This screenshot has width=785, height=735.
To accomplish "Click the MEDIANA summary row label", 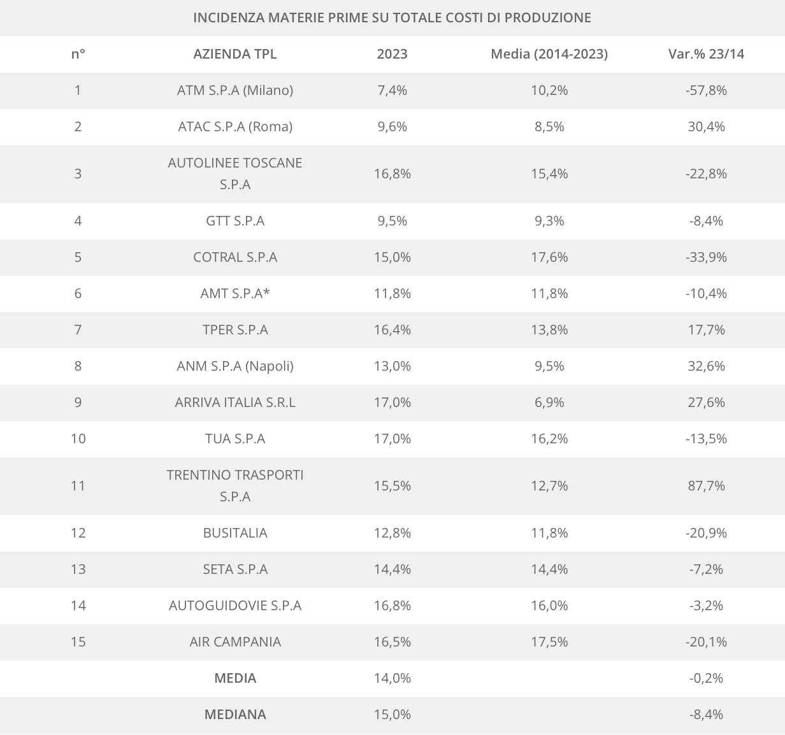I will 235,715.
